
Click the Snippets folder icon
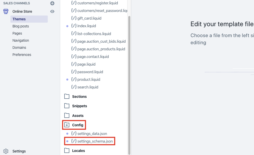pos(67,106)
